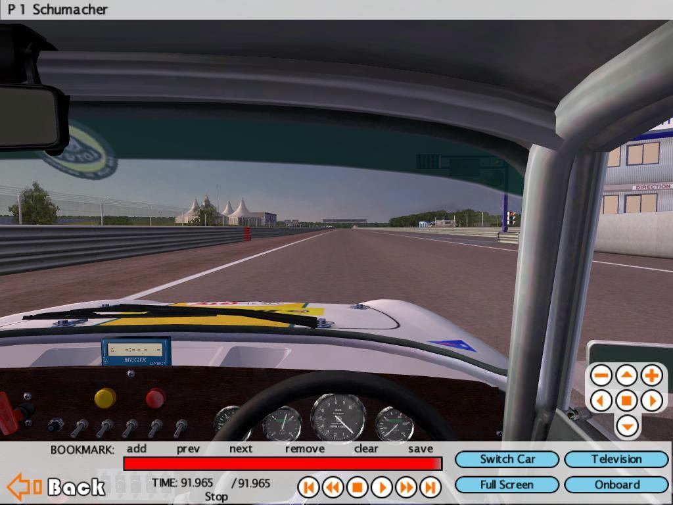
Task: Stop the replay with the square button
Action: (x=357, y=487)
